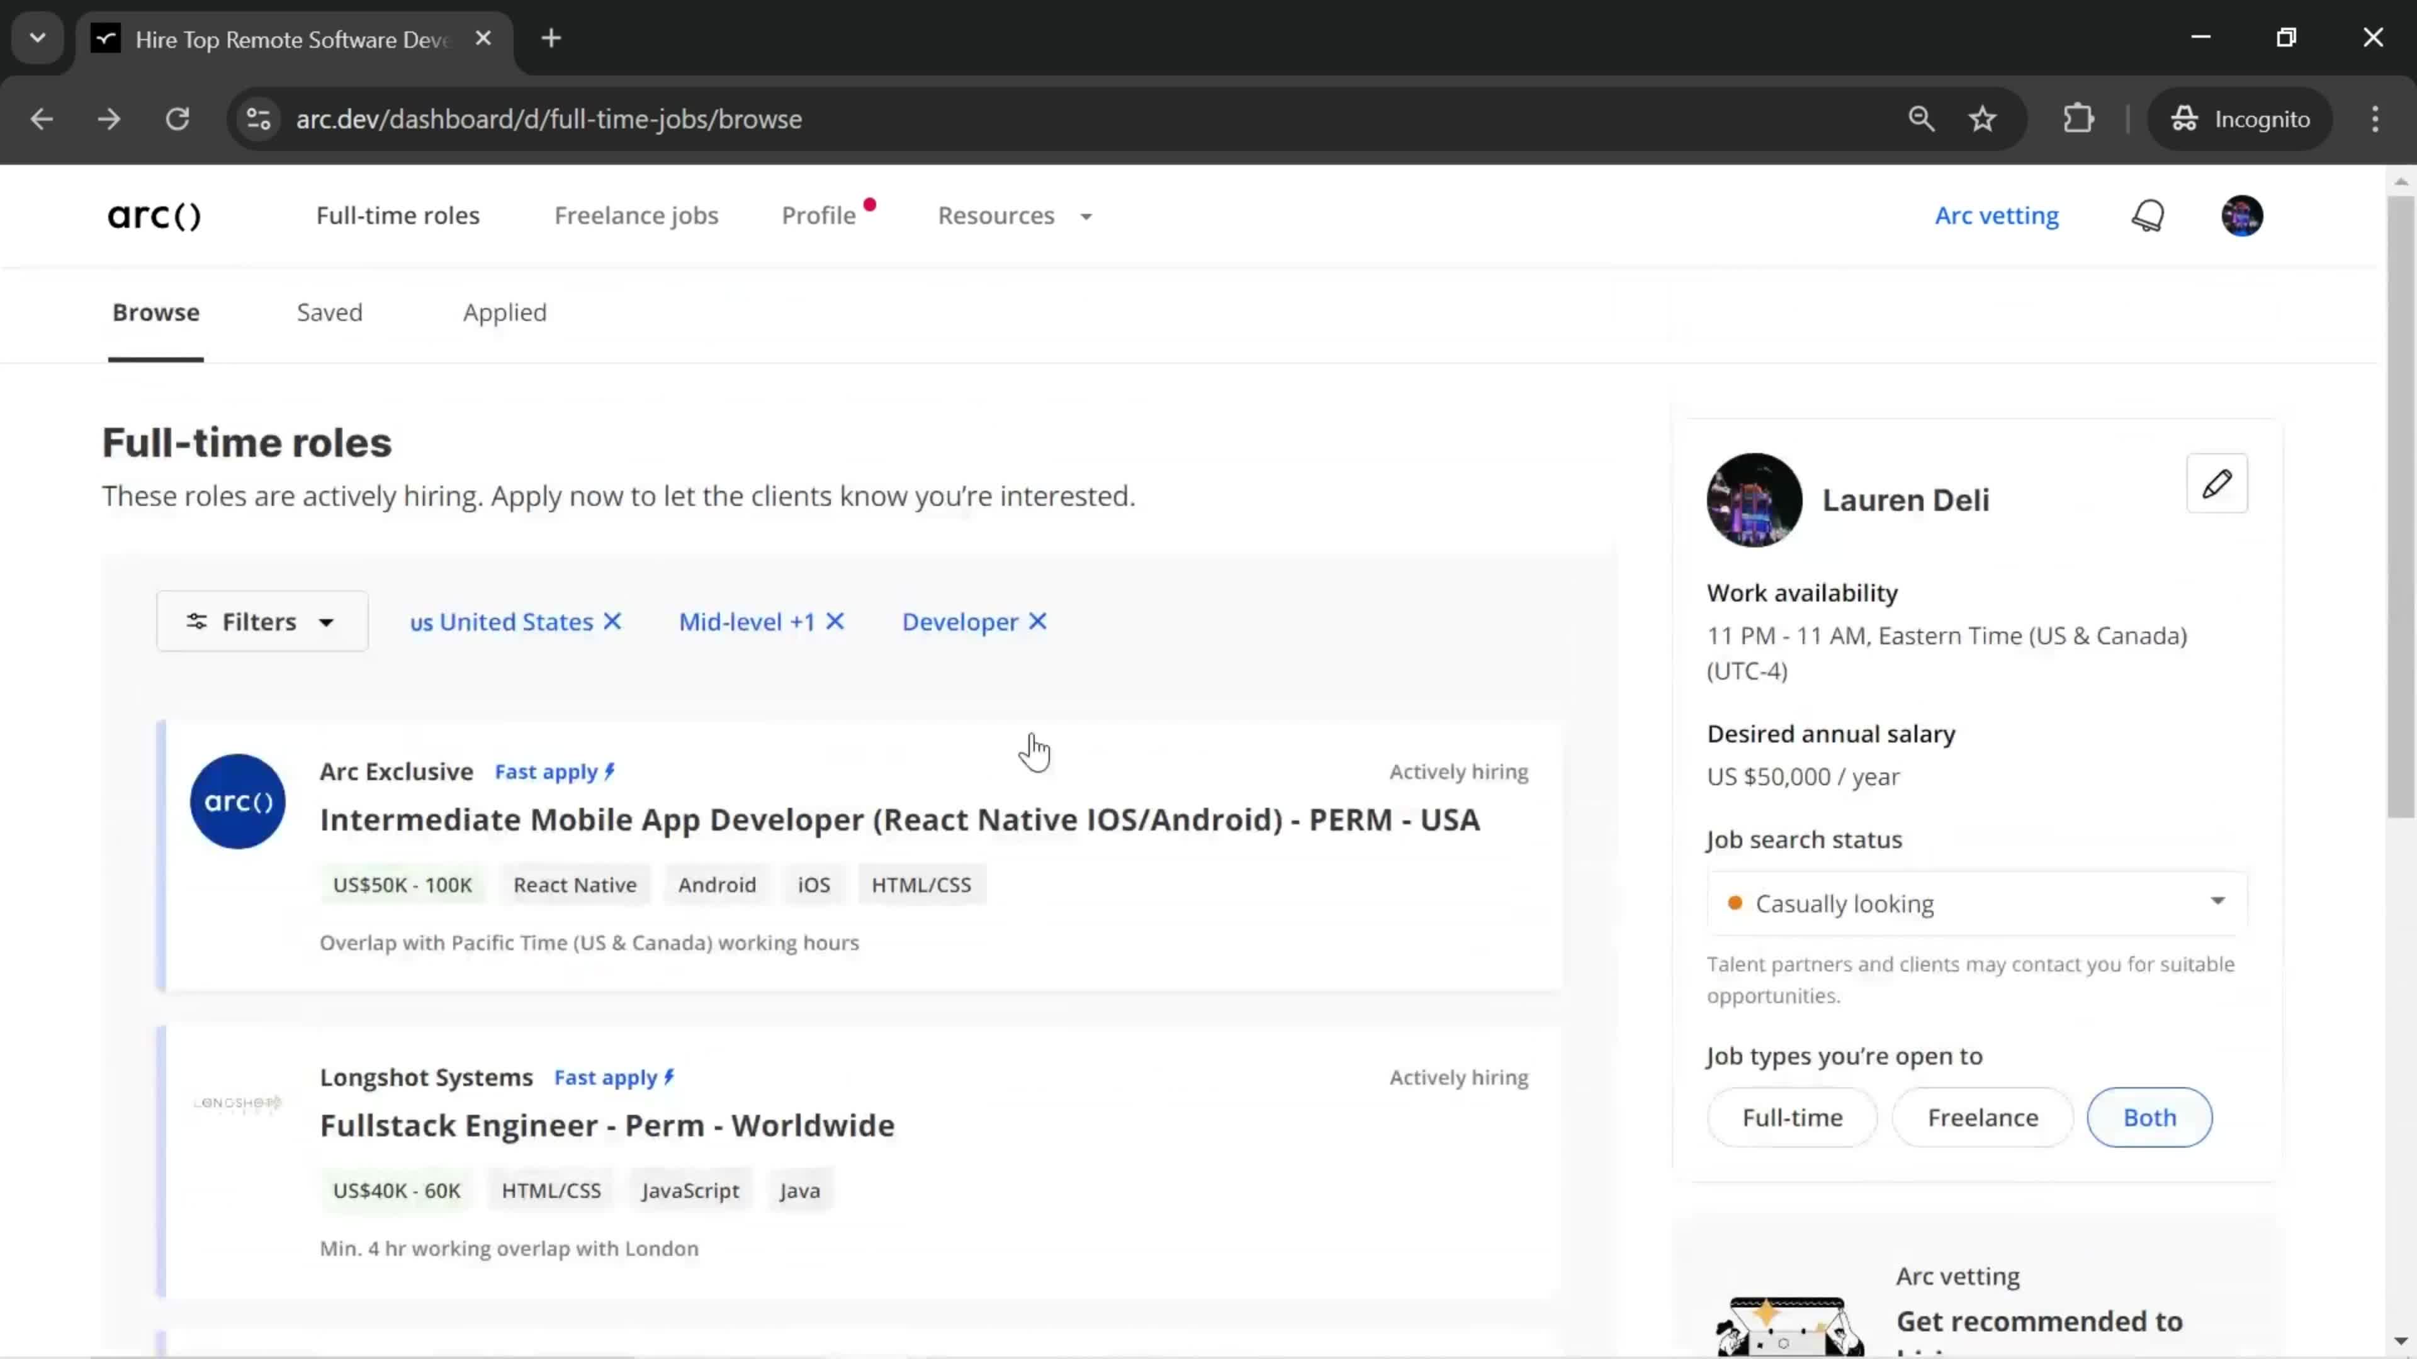The image size is (2417, 1359).
Task: Select Full-time job type
Action: tap(1792, 1117)
